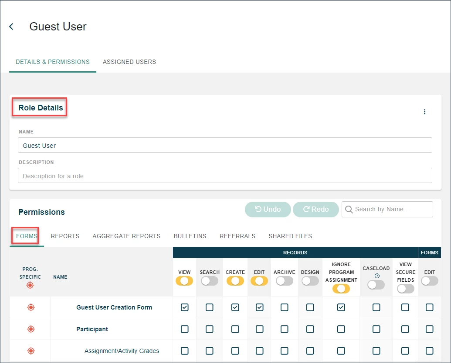Image resolution: width=451 pixels, height=363 pixels.
Task: Open the Referrals tab
Action: coord(237,236)
